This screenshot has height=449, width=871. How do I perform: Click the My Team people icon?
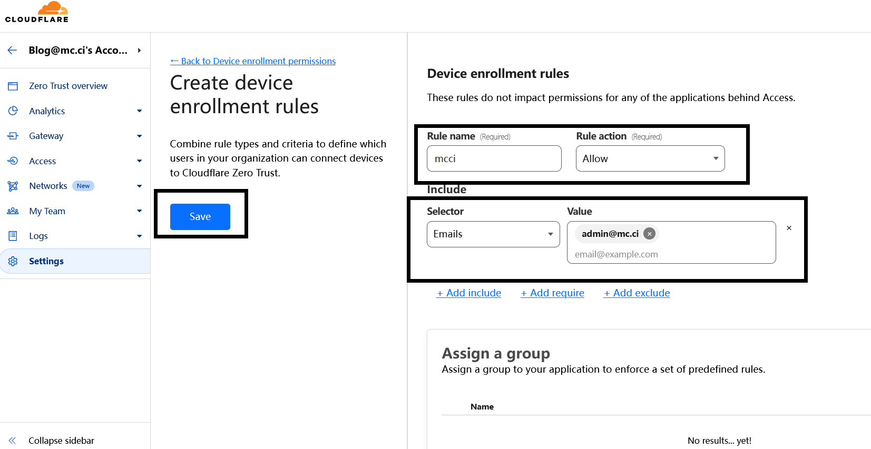point(13,211)
